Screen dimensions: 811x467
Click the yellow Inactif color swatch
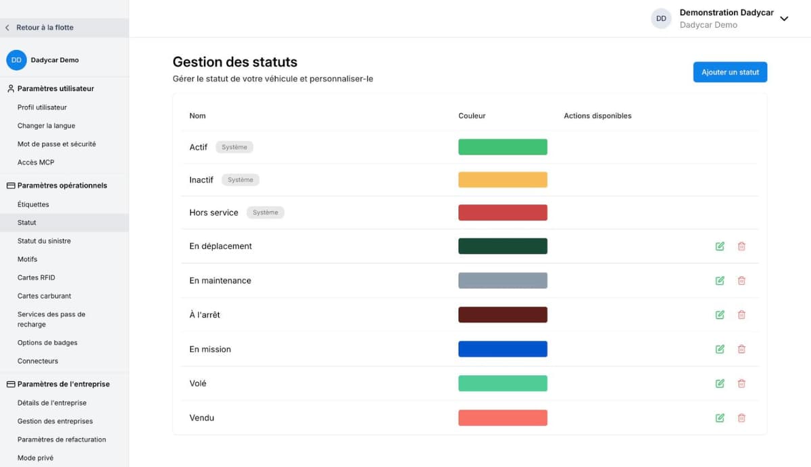tap(503, 180)
